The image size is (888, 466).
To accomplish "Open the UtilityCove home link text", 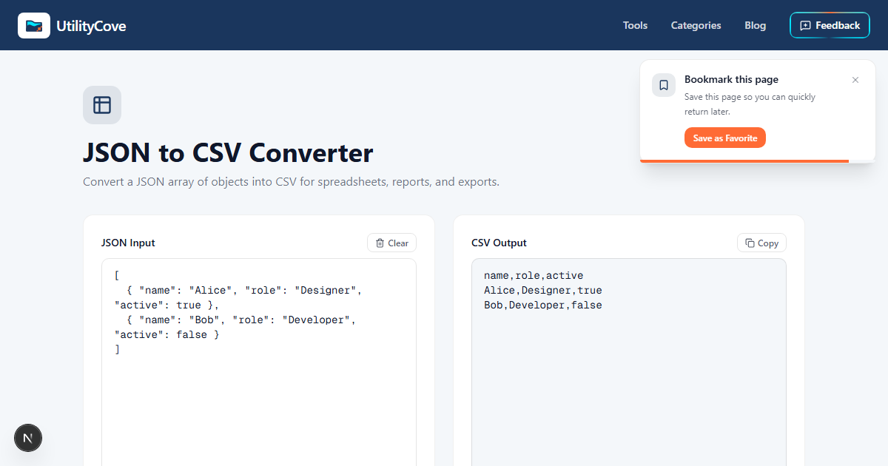I will [x=91, y=26].
